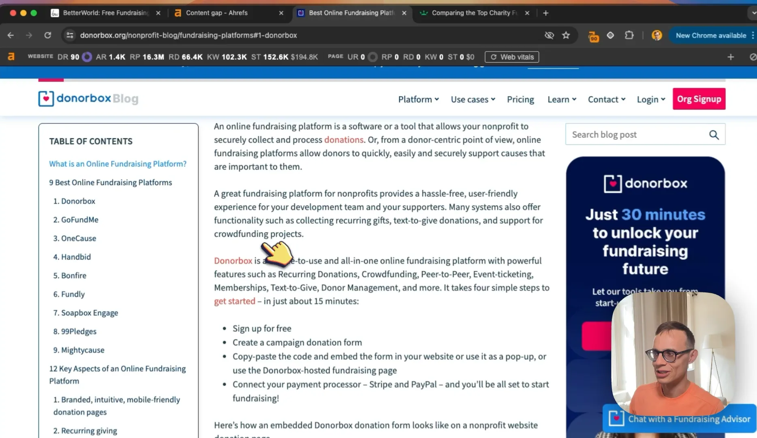
Task: Click the search magnifier in blog search
Action: pos(714,135)
